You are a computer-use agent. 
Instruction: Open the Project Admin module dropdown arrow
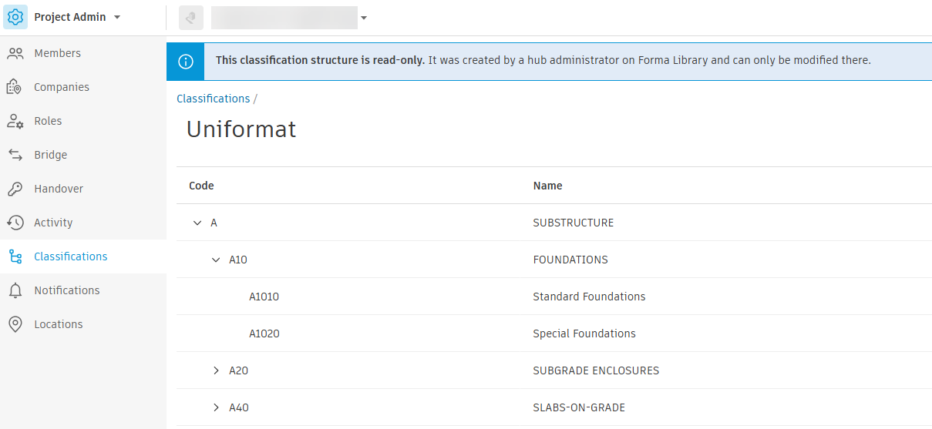coord(117,17)
